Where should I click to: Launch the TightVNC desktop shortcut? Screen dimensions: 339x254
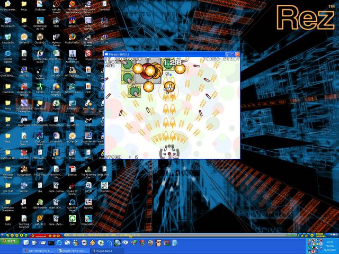click(x=88, y=203)
